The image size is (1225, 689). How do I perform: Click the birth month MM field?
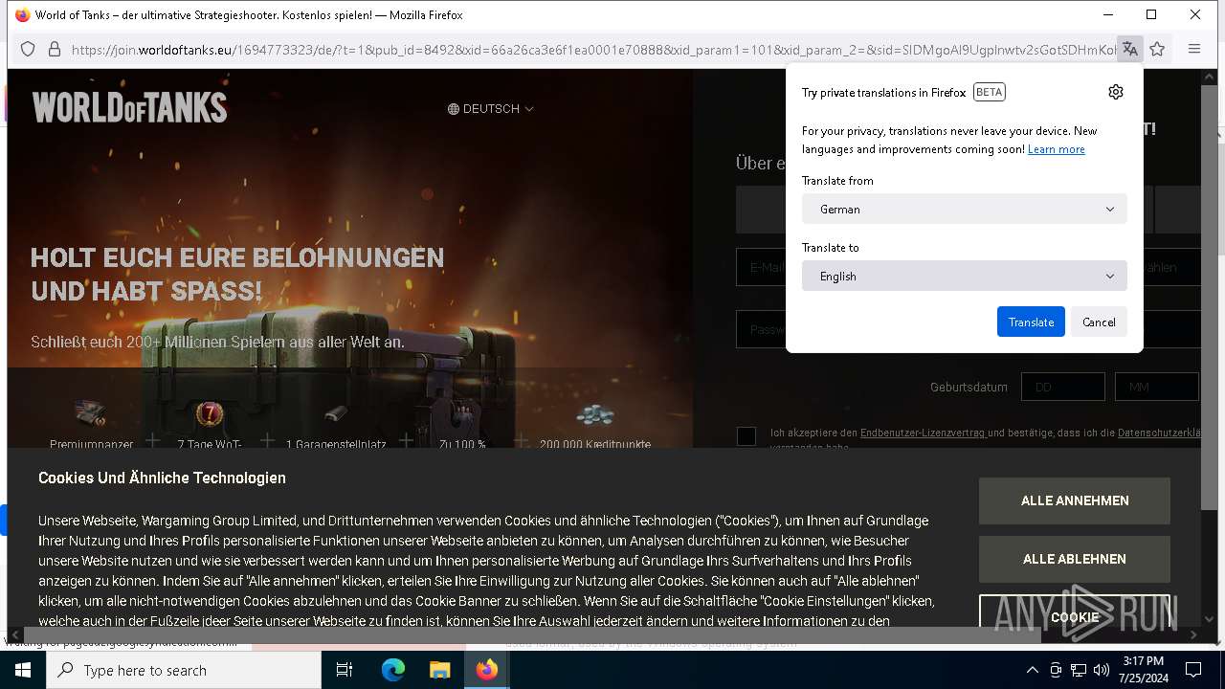click(x=1156, y=387)
